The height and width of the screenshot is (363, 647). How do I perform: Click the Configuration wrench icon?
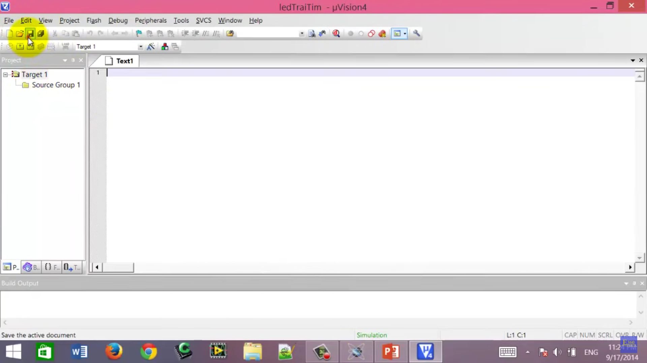click(417, 33)
